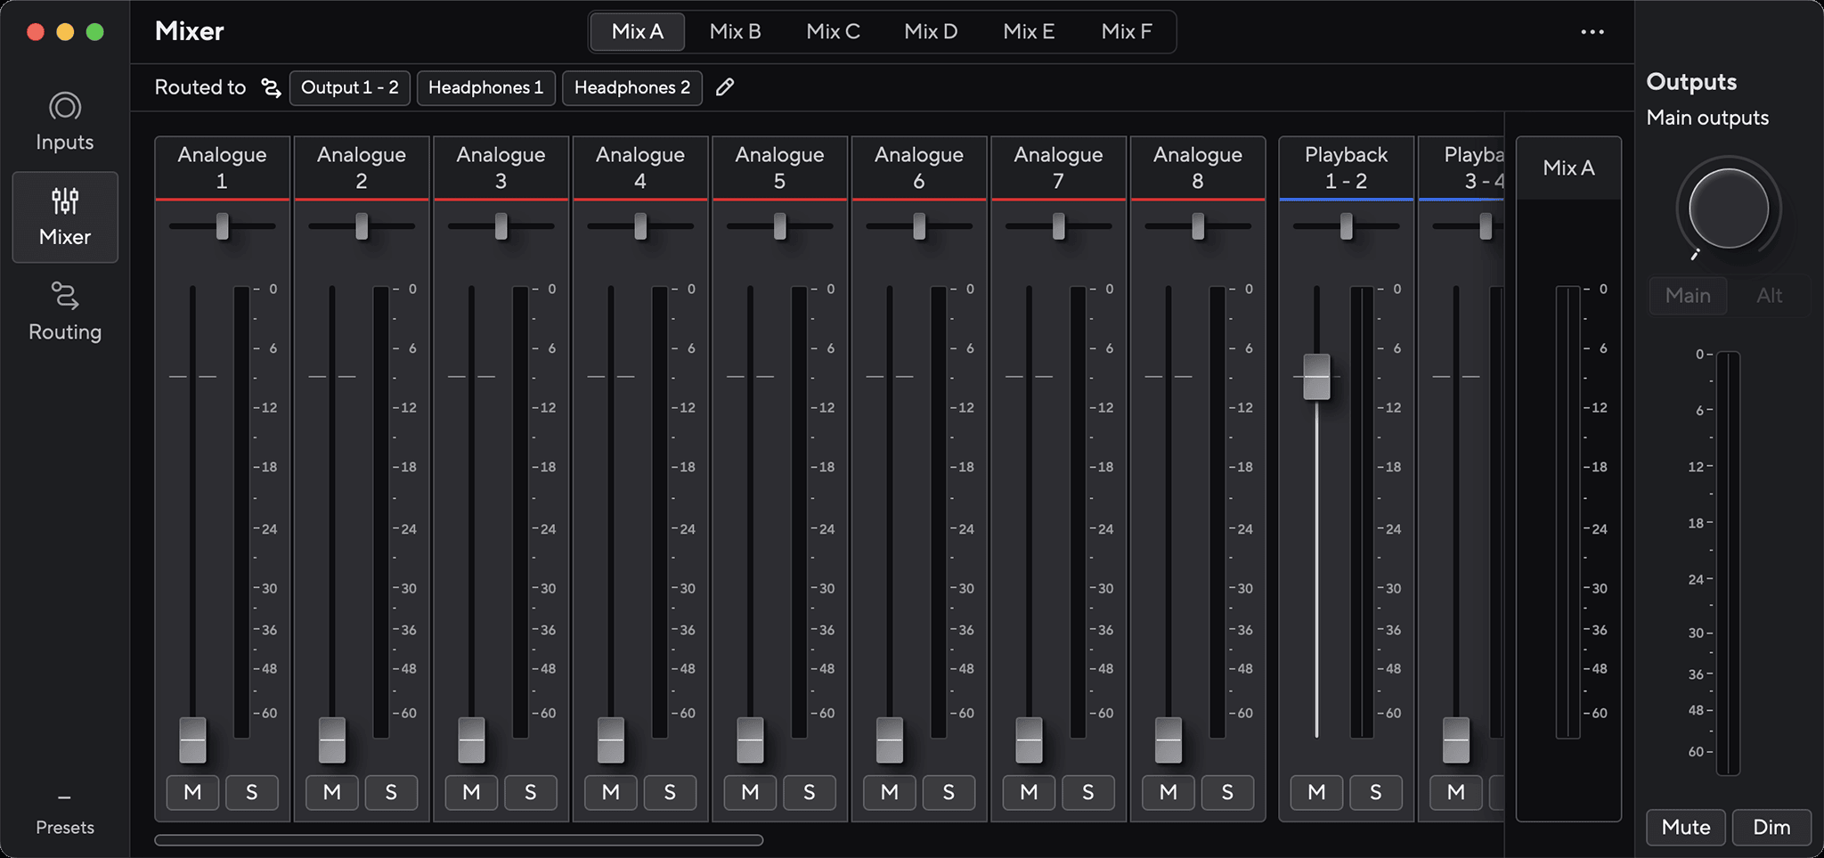
Task: Click the Analogue 1 pan slider
Action: click(x=222, y=226)
